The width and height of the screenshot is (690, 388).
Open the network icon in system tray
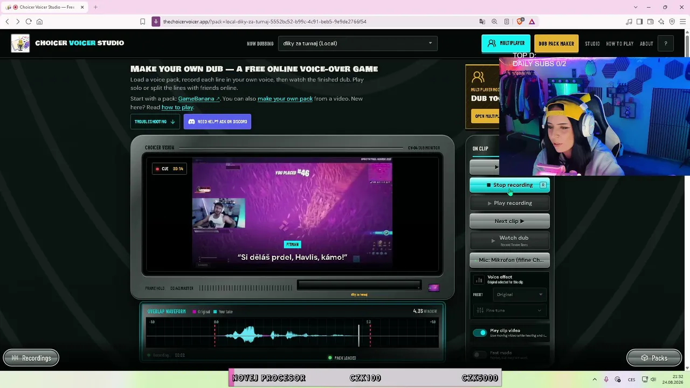pos(645,379)
